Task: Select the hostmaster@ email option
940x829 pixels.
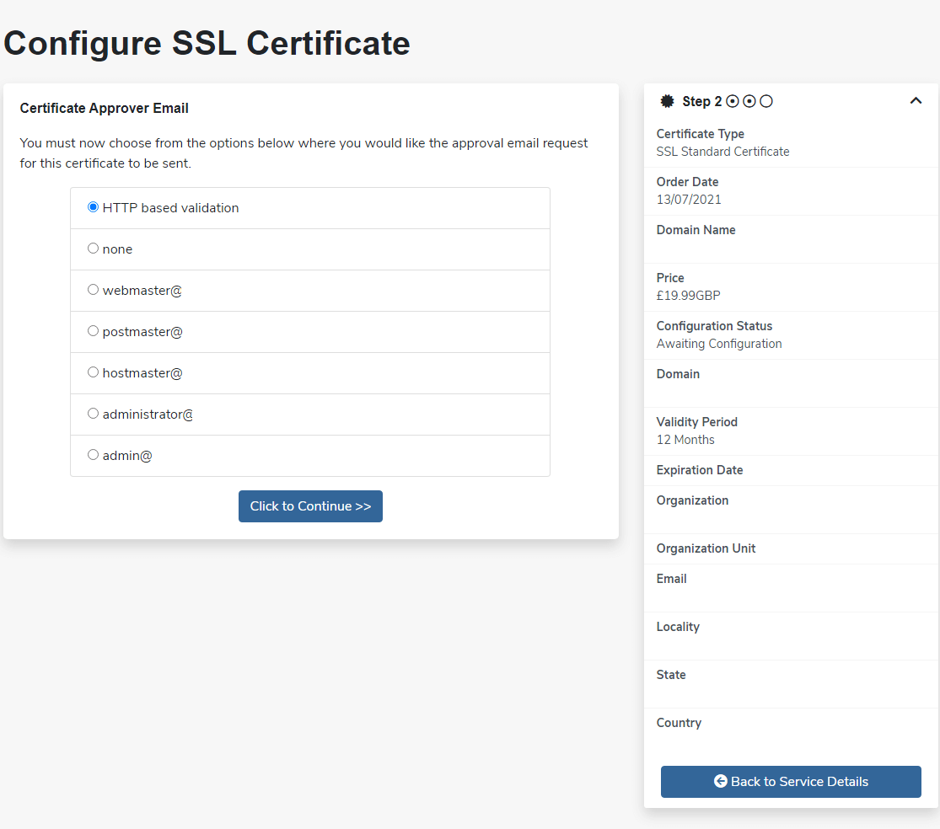Action: [93, 372]
